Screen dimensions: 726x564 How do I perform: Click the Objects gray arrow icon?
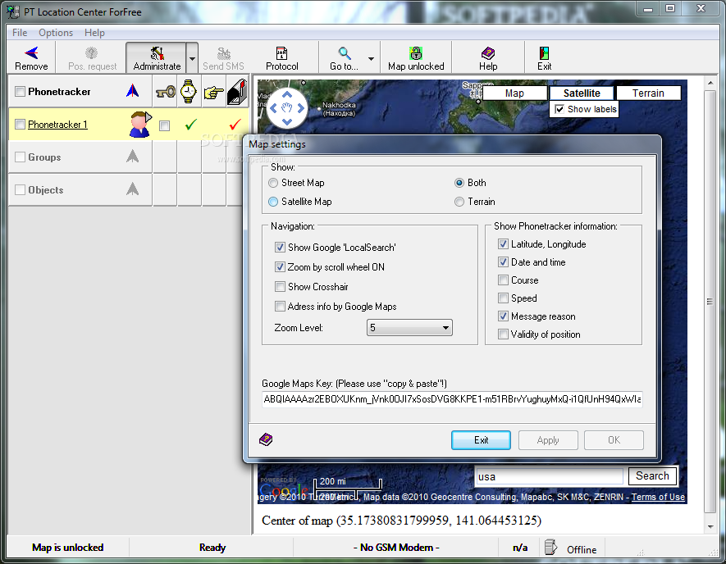[x=132, y=189]
